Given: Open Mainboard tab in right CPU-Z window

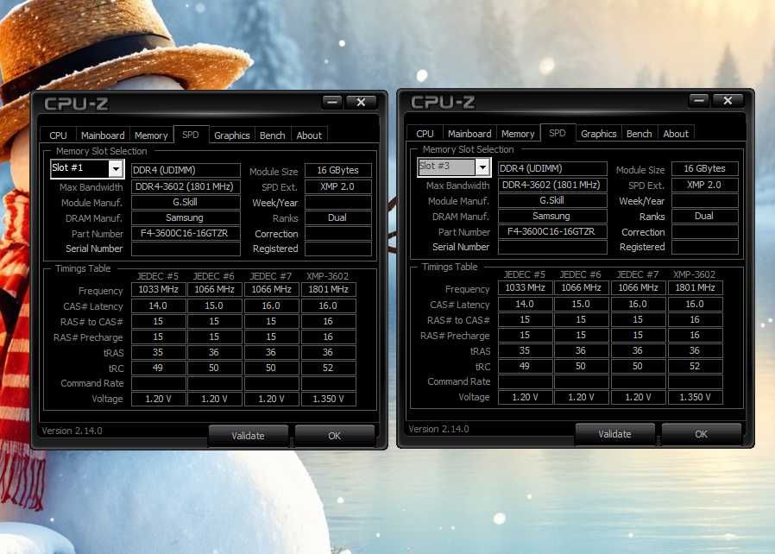Looking at the screenshot, I should (469, 134).
